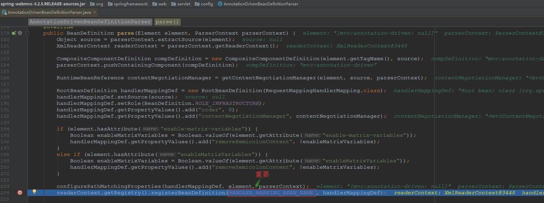The height and width of the screenshot is (203, 544).
Task: Click the "enableMatrixVariables" string on line 198
Action: tap(217, 155)
